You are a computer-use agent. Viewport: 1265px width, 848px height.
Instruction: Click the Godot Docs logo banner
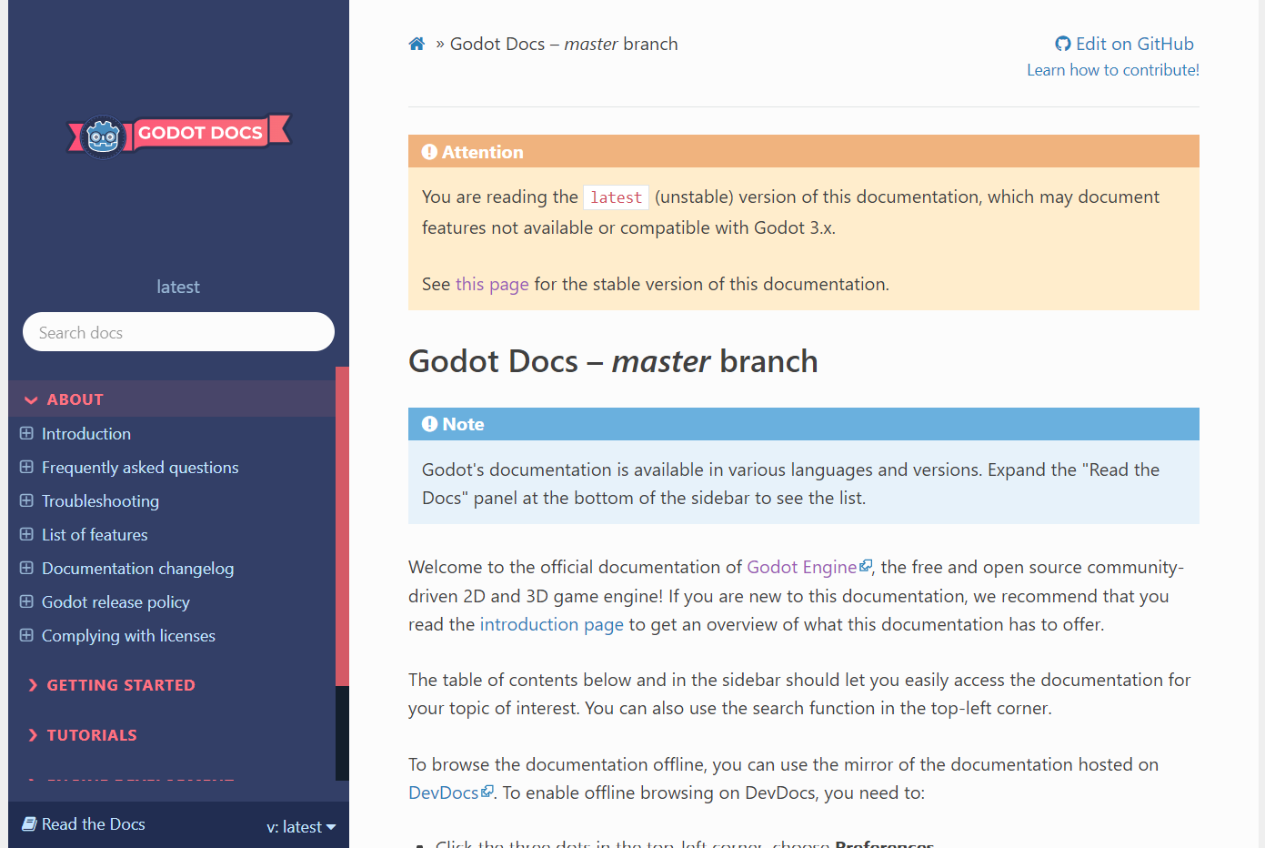pyautogui.click(x=178, y=135)
